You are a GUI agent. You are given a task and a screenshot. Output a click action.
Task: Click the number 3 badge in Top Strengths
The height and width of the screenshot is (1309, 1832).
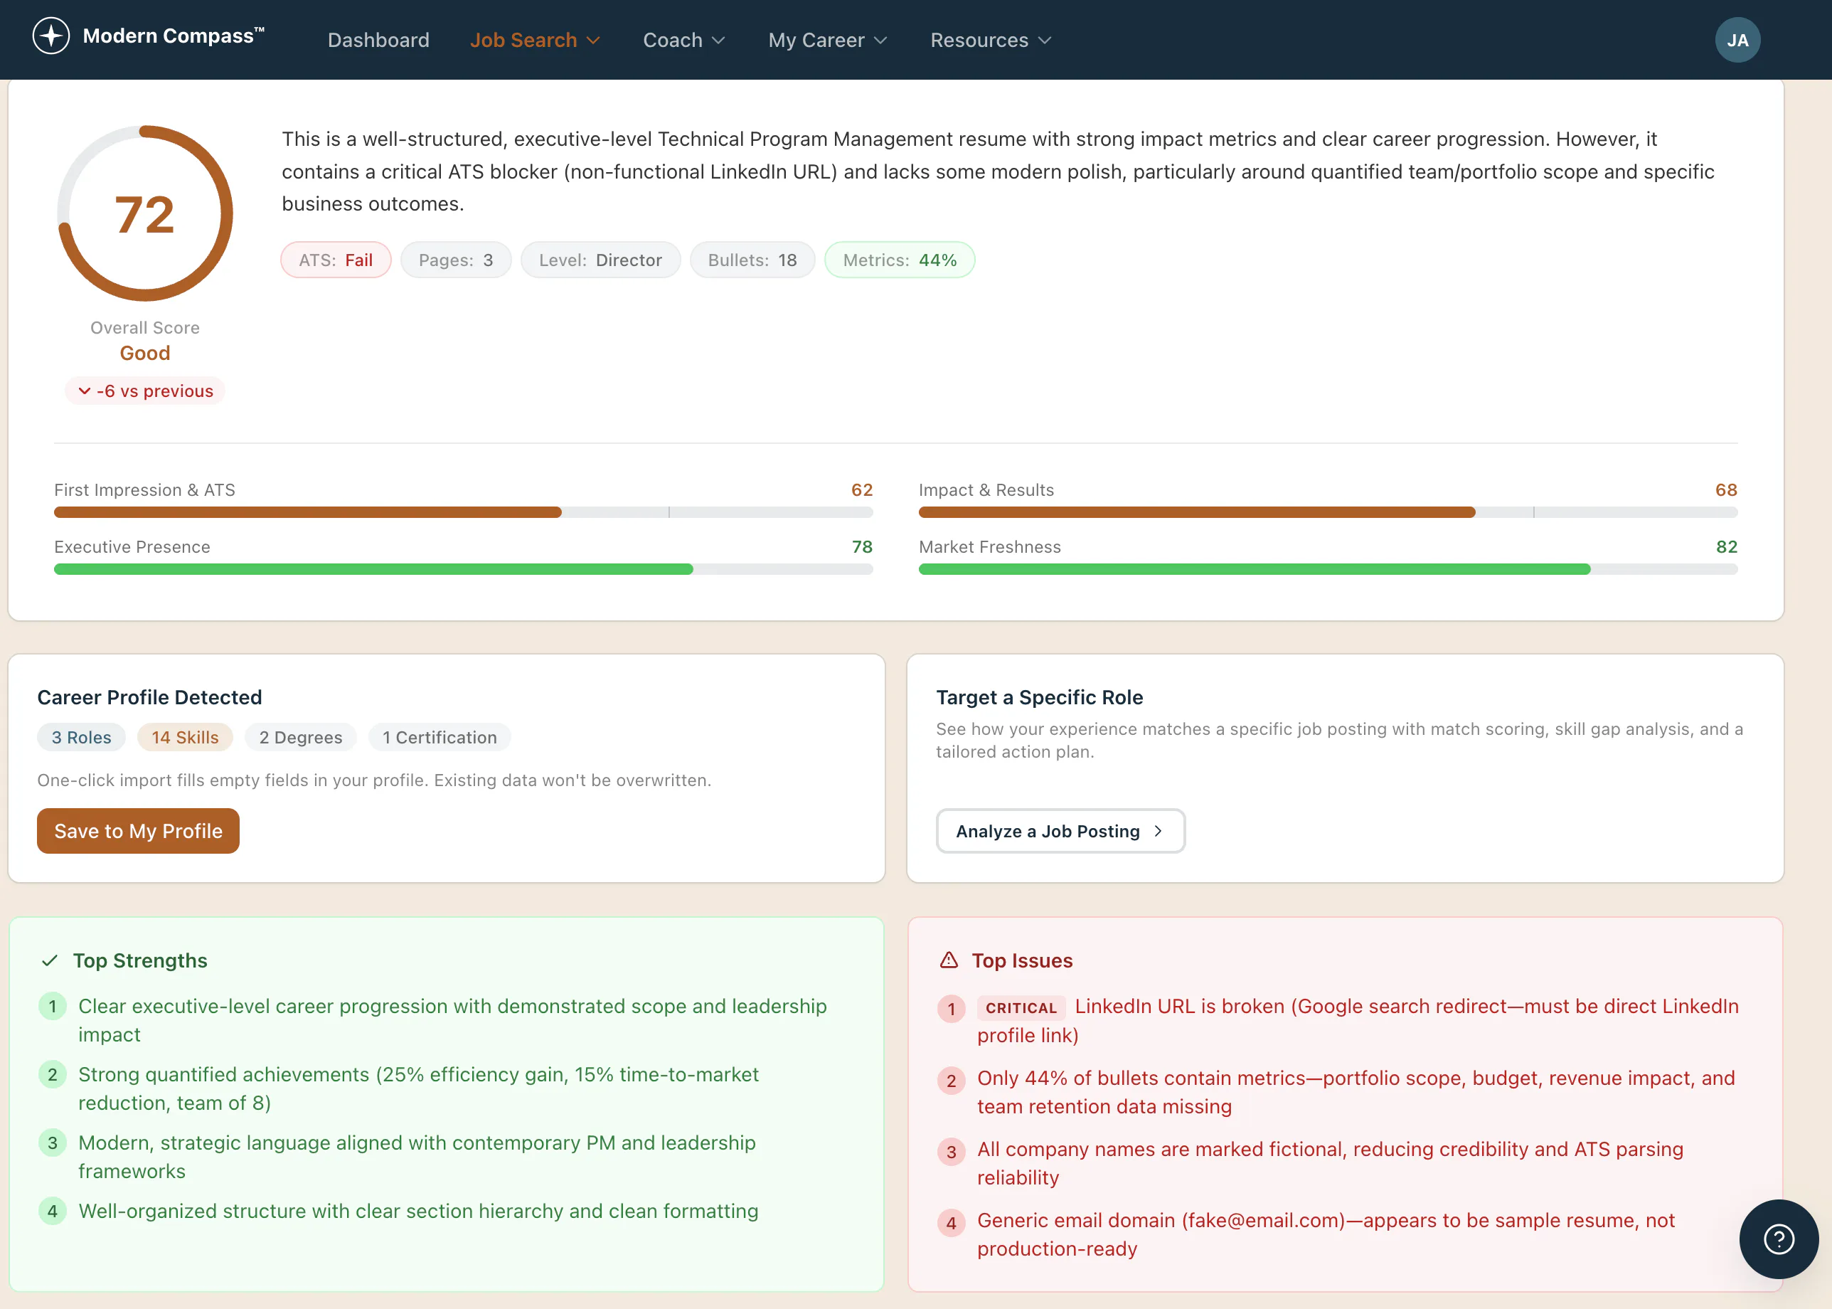[x=53, y=1142]
